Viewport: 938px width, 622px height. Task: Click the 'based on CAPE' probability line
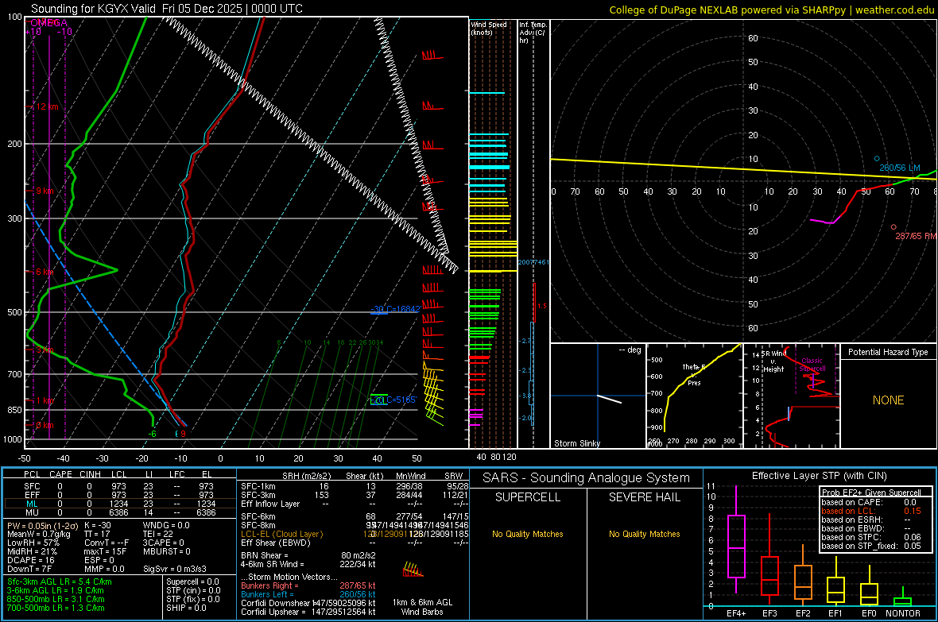coord(869,502)
